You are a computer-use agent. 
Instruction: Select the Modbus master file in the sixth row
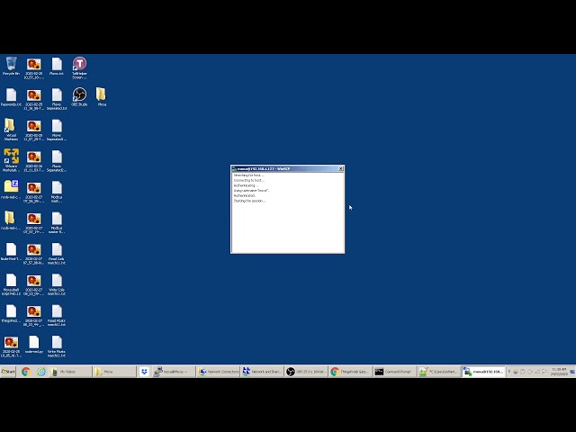57,222
